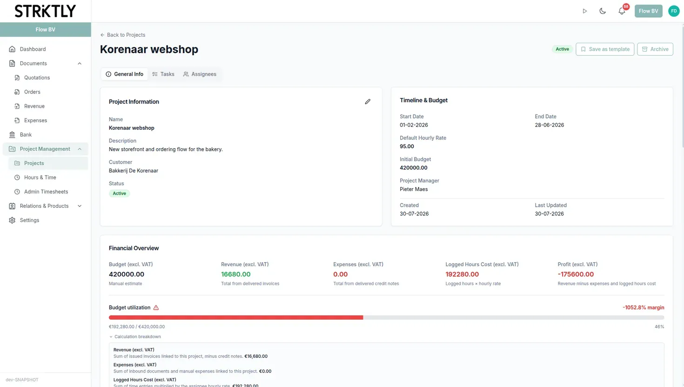The width and height of the screenshot is (684, 387).
Task: Click the budget utilization progress bar
Action: click(x=386, y=318)
